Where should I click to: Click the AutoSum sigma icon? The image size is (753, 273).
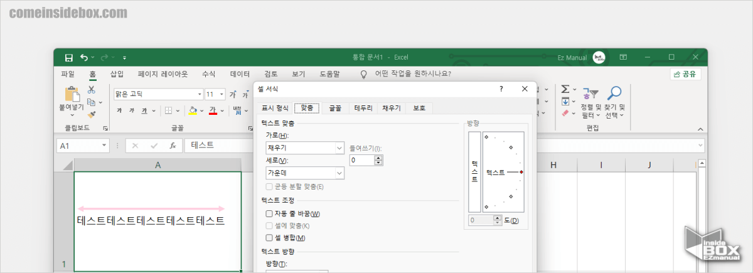click(x=565, y=89)
